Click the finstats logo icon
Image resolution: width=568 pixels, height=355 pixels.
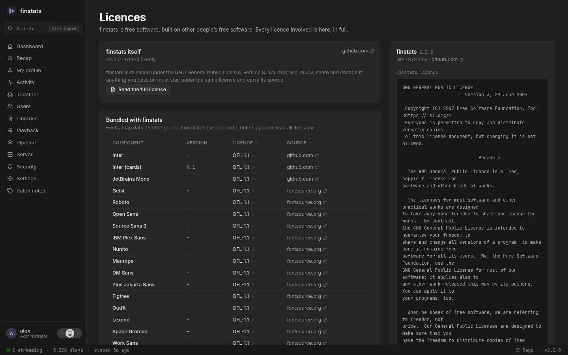[x=11, y=11]
